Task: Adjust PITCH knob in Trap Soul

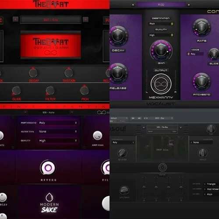Action: click(x=203, y=153)
